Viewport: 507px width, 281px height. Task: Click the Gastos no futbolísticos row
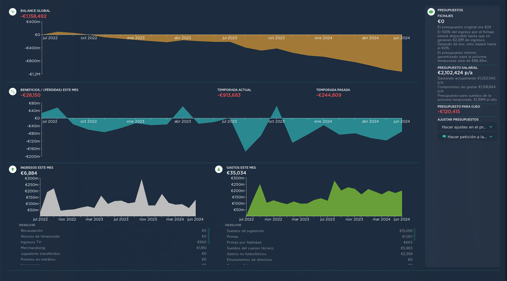click(x=320, y=254)
